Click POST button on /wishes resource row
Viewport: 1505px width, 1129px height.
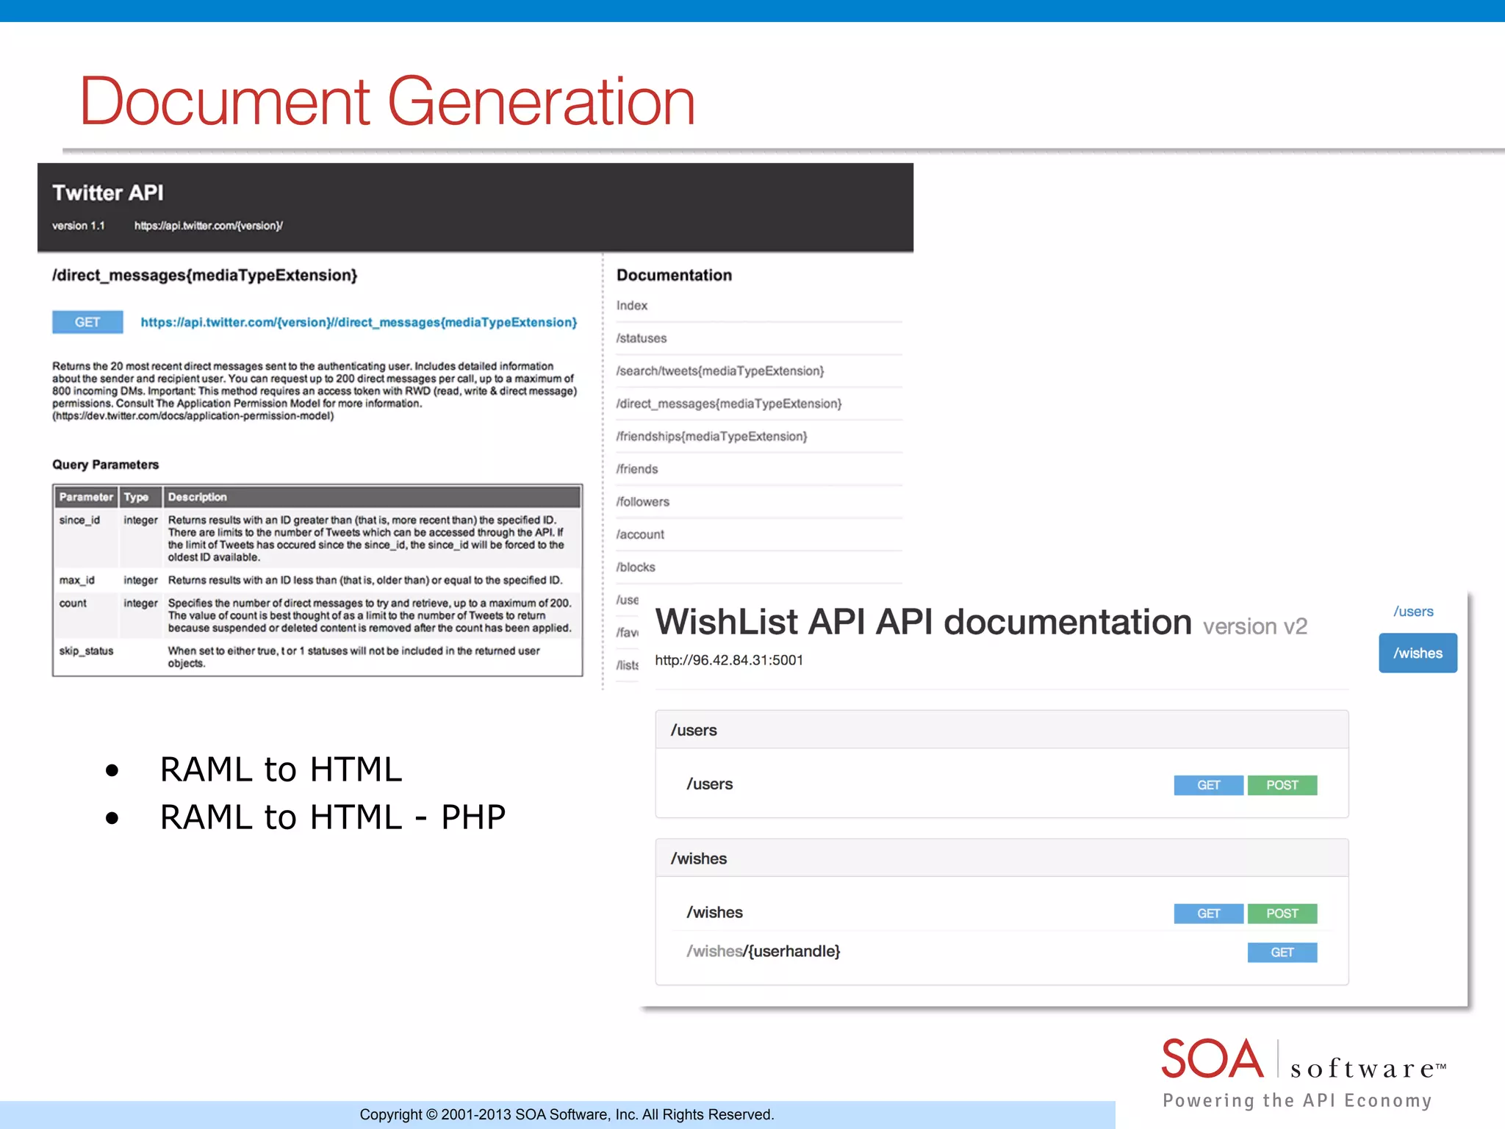click(x=1282, y=914)
